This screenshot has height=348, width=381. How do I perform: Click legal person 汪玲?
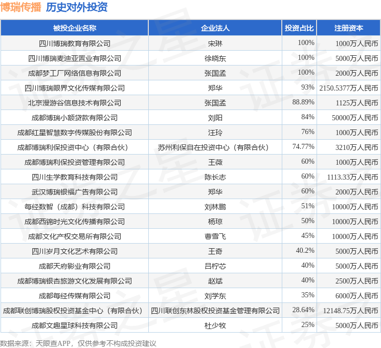pyautogui.click(x=215, y=133)
